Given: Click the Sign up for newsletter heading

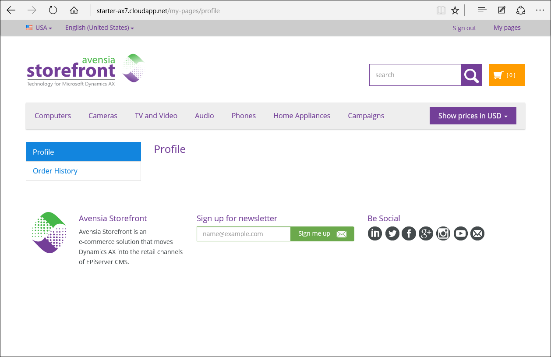Looking at the screenshot, I should click(237, 218).
